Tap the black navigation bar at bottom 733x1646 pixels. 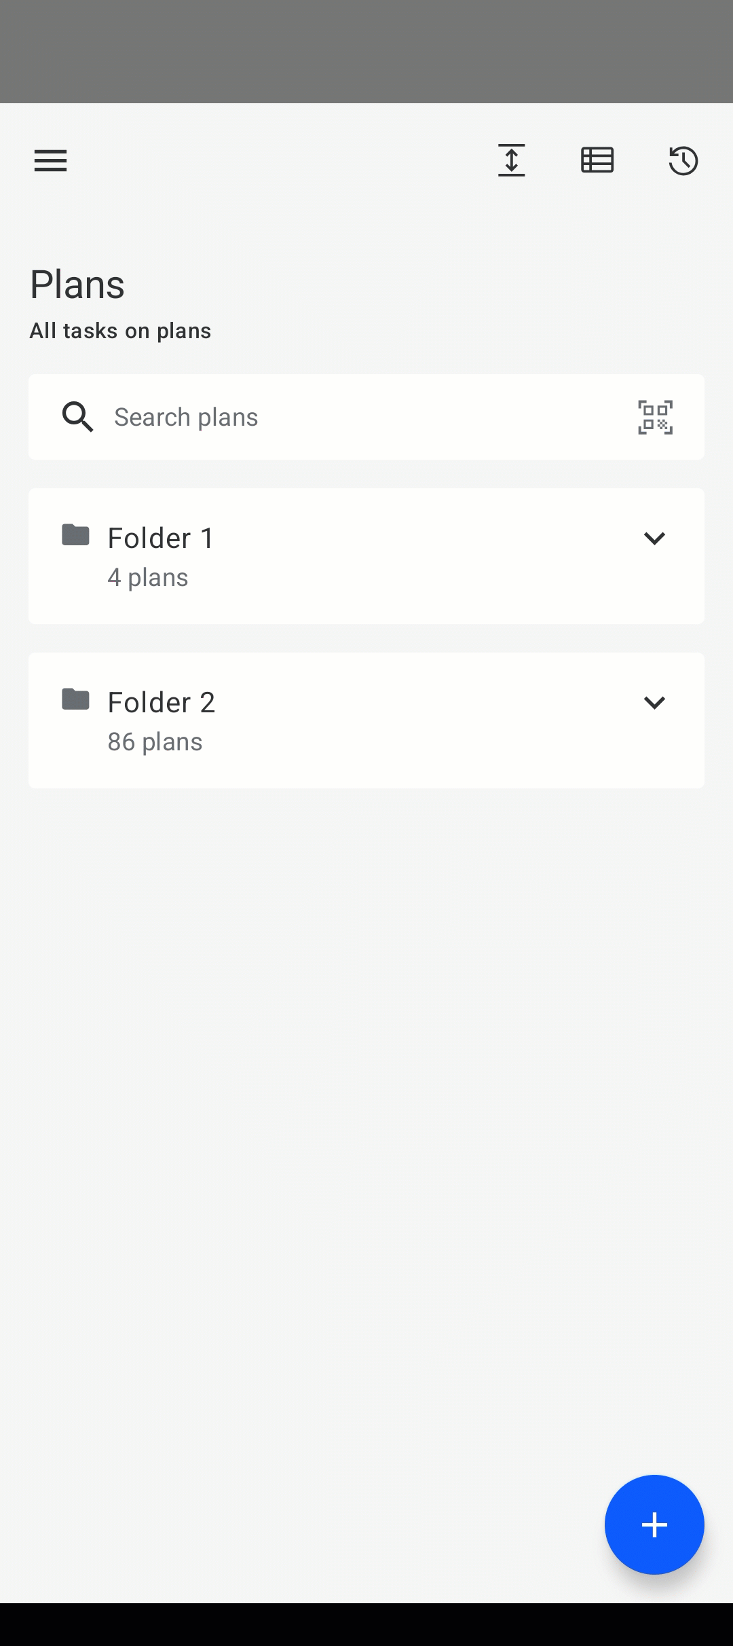point(366,1624)
